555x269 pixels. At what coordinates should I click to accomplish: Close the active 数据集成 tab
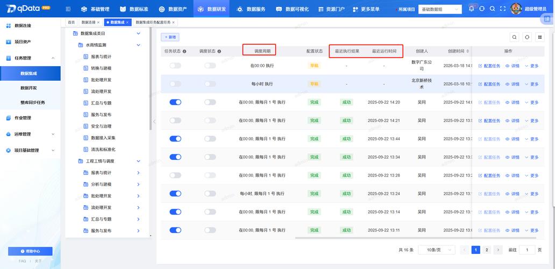(x=127, y=22)
